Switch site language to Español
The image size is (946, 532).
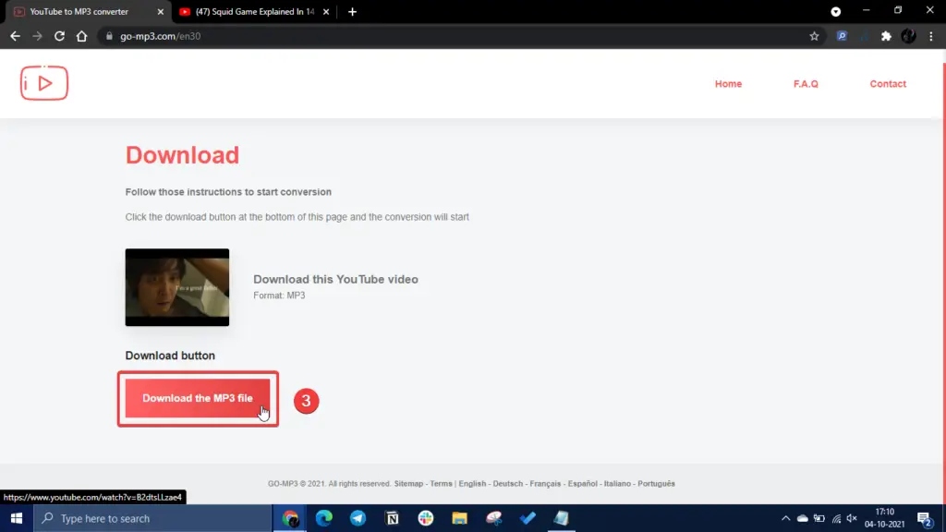(582, 484)
